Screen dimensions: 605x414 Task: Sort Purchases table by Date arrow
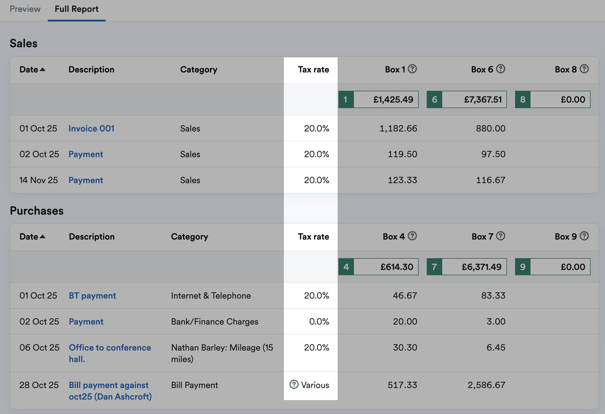(x=42, y=237)
